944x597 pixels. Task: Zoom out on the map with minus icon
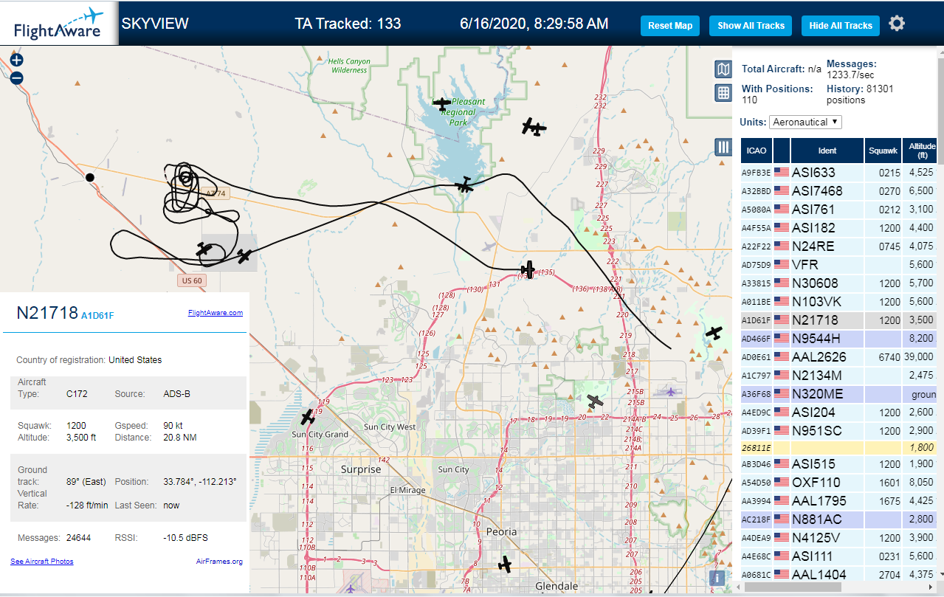17,77
